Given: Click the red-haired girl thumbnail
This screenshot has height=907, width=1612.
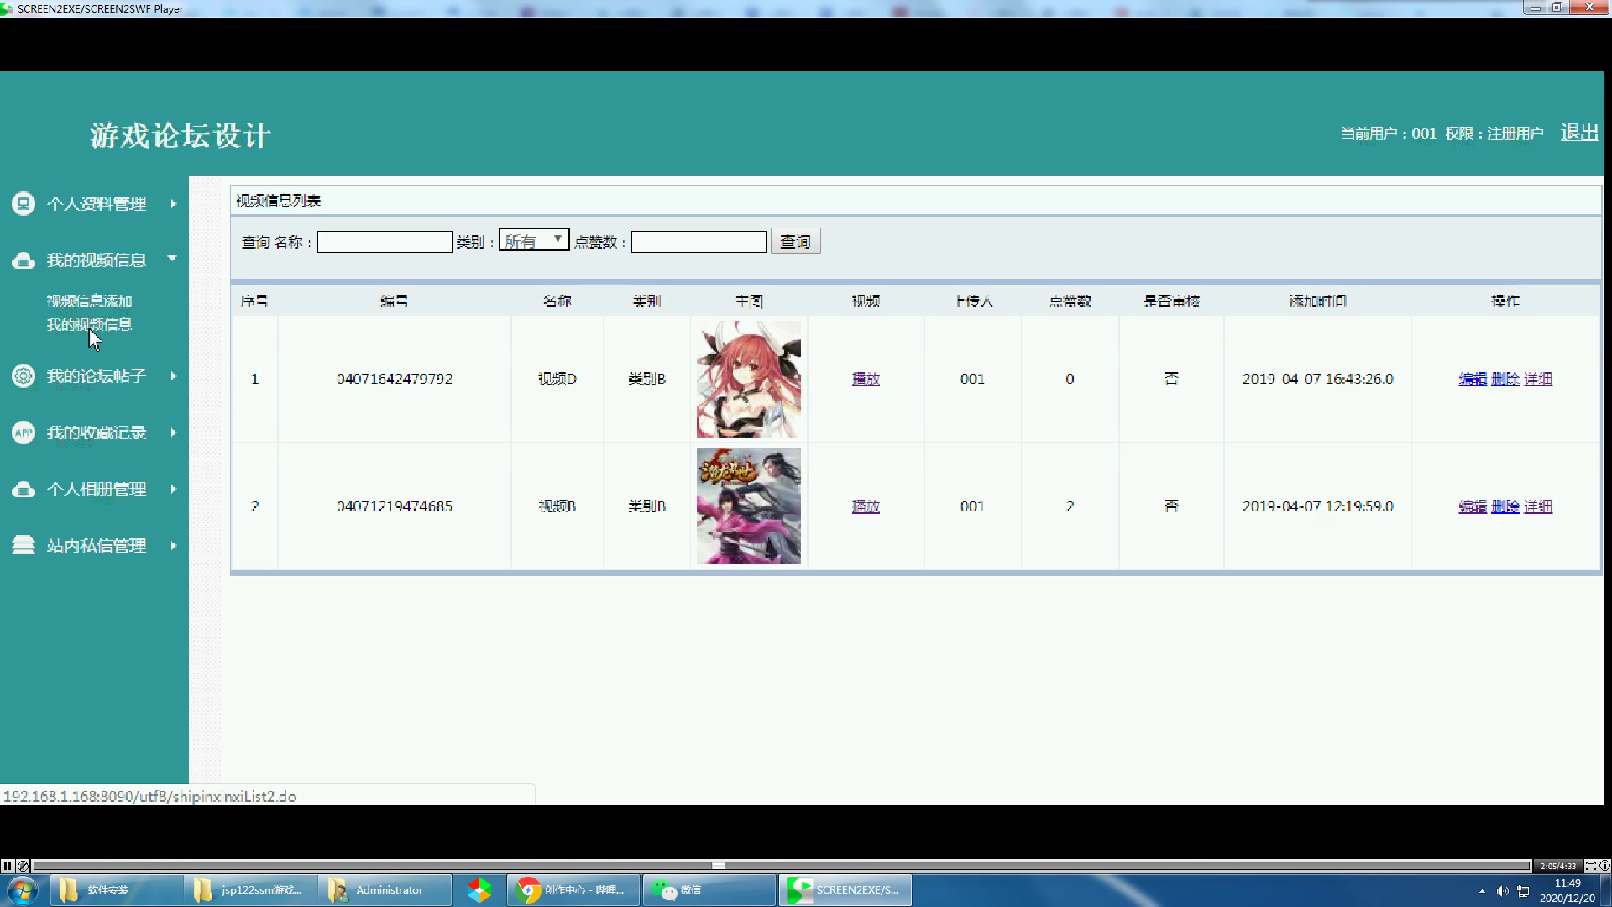Looking at the screenshot, I should 749,379.
